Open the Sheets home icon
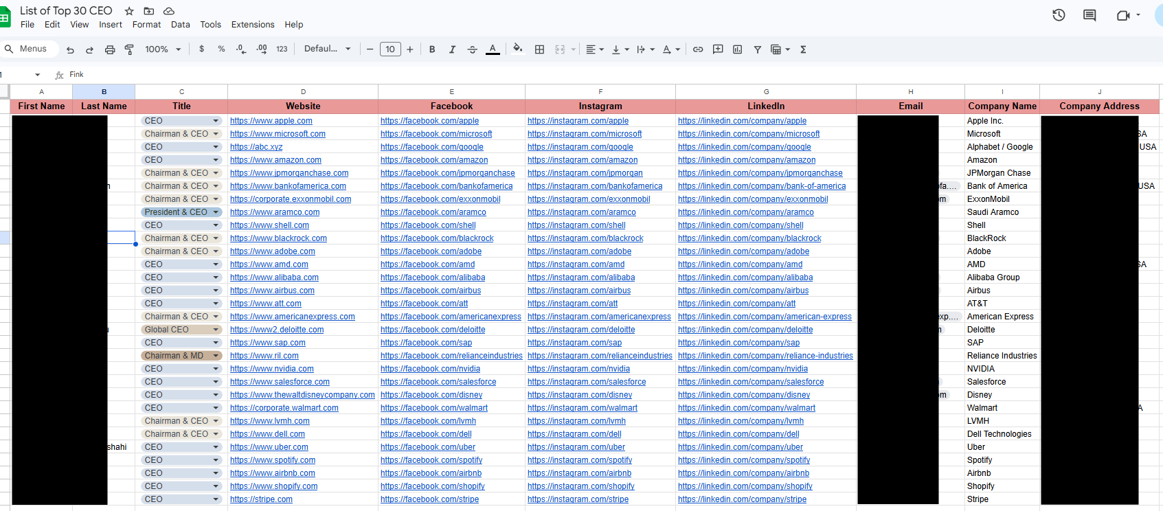The height and width of the screenshot is (511, 1163). point(4,16)
